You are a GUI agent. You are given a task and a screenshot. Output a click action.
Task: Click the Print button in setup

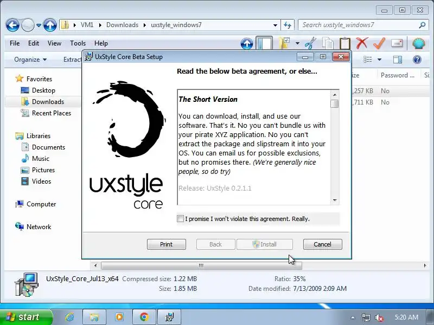coord(167,244)
